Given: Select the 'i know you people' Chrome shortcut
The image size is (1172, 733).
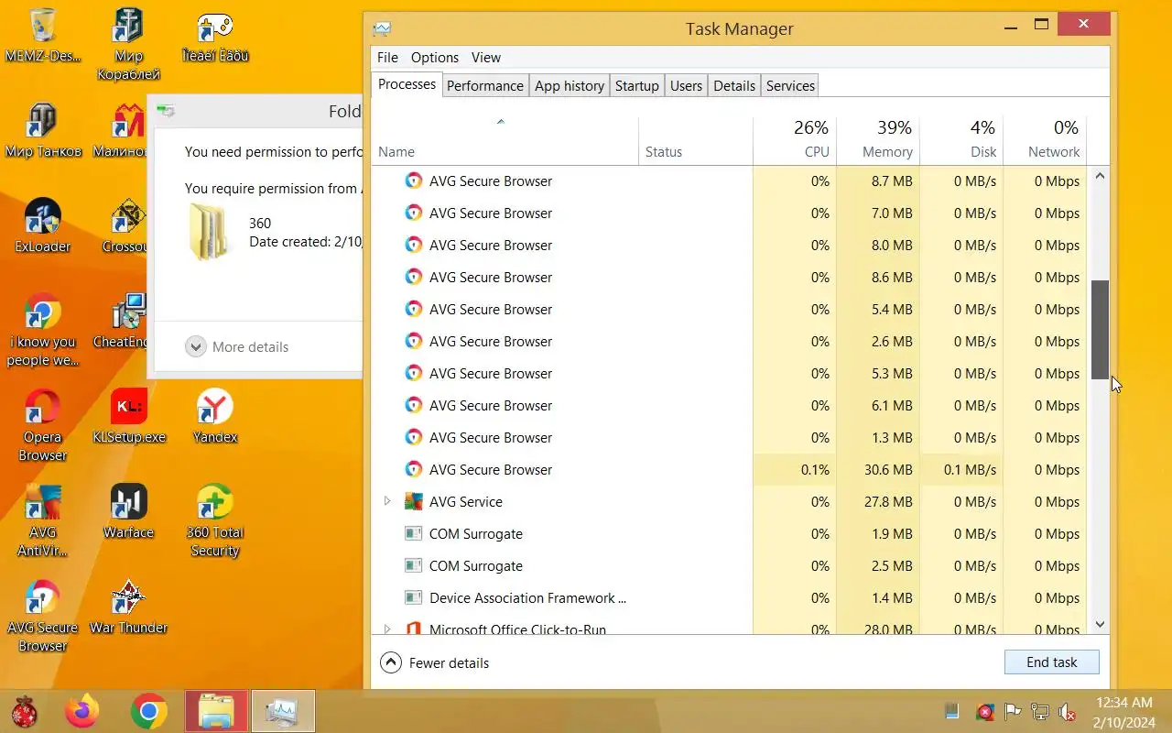Looking at the screenshot, I should [42, 331].
